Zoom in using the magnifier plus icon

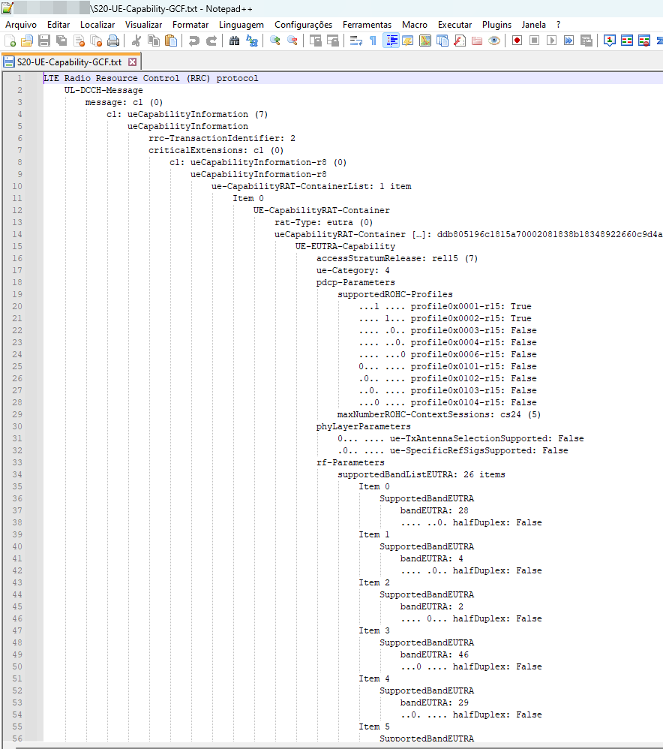[275, 41]
